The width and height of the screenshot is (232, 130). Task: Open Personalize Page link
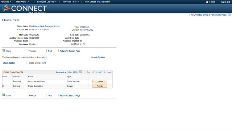218,15
